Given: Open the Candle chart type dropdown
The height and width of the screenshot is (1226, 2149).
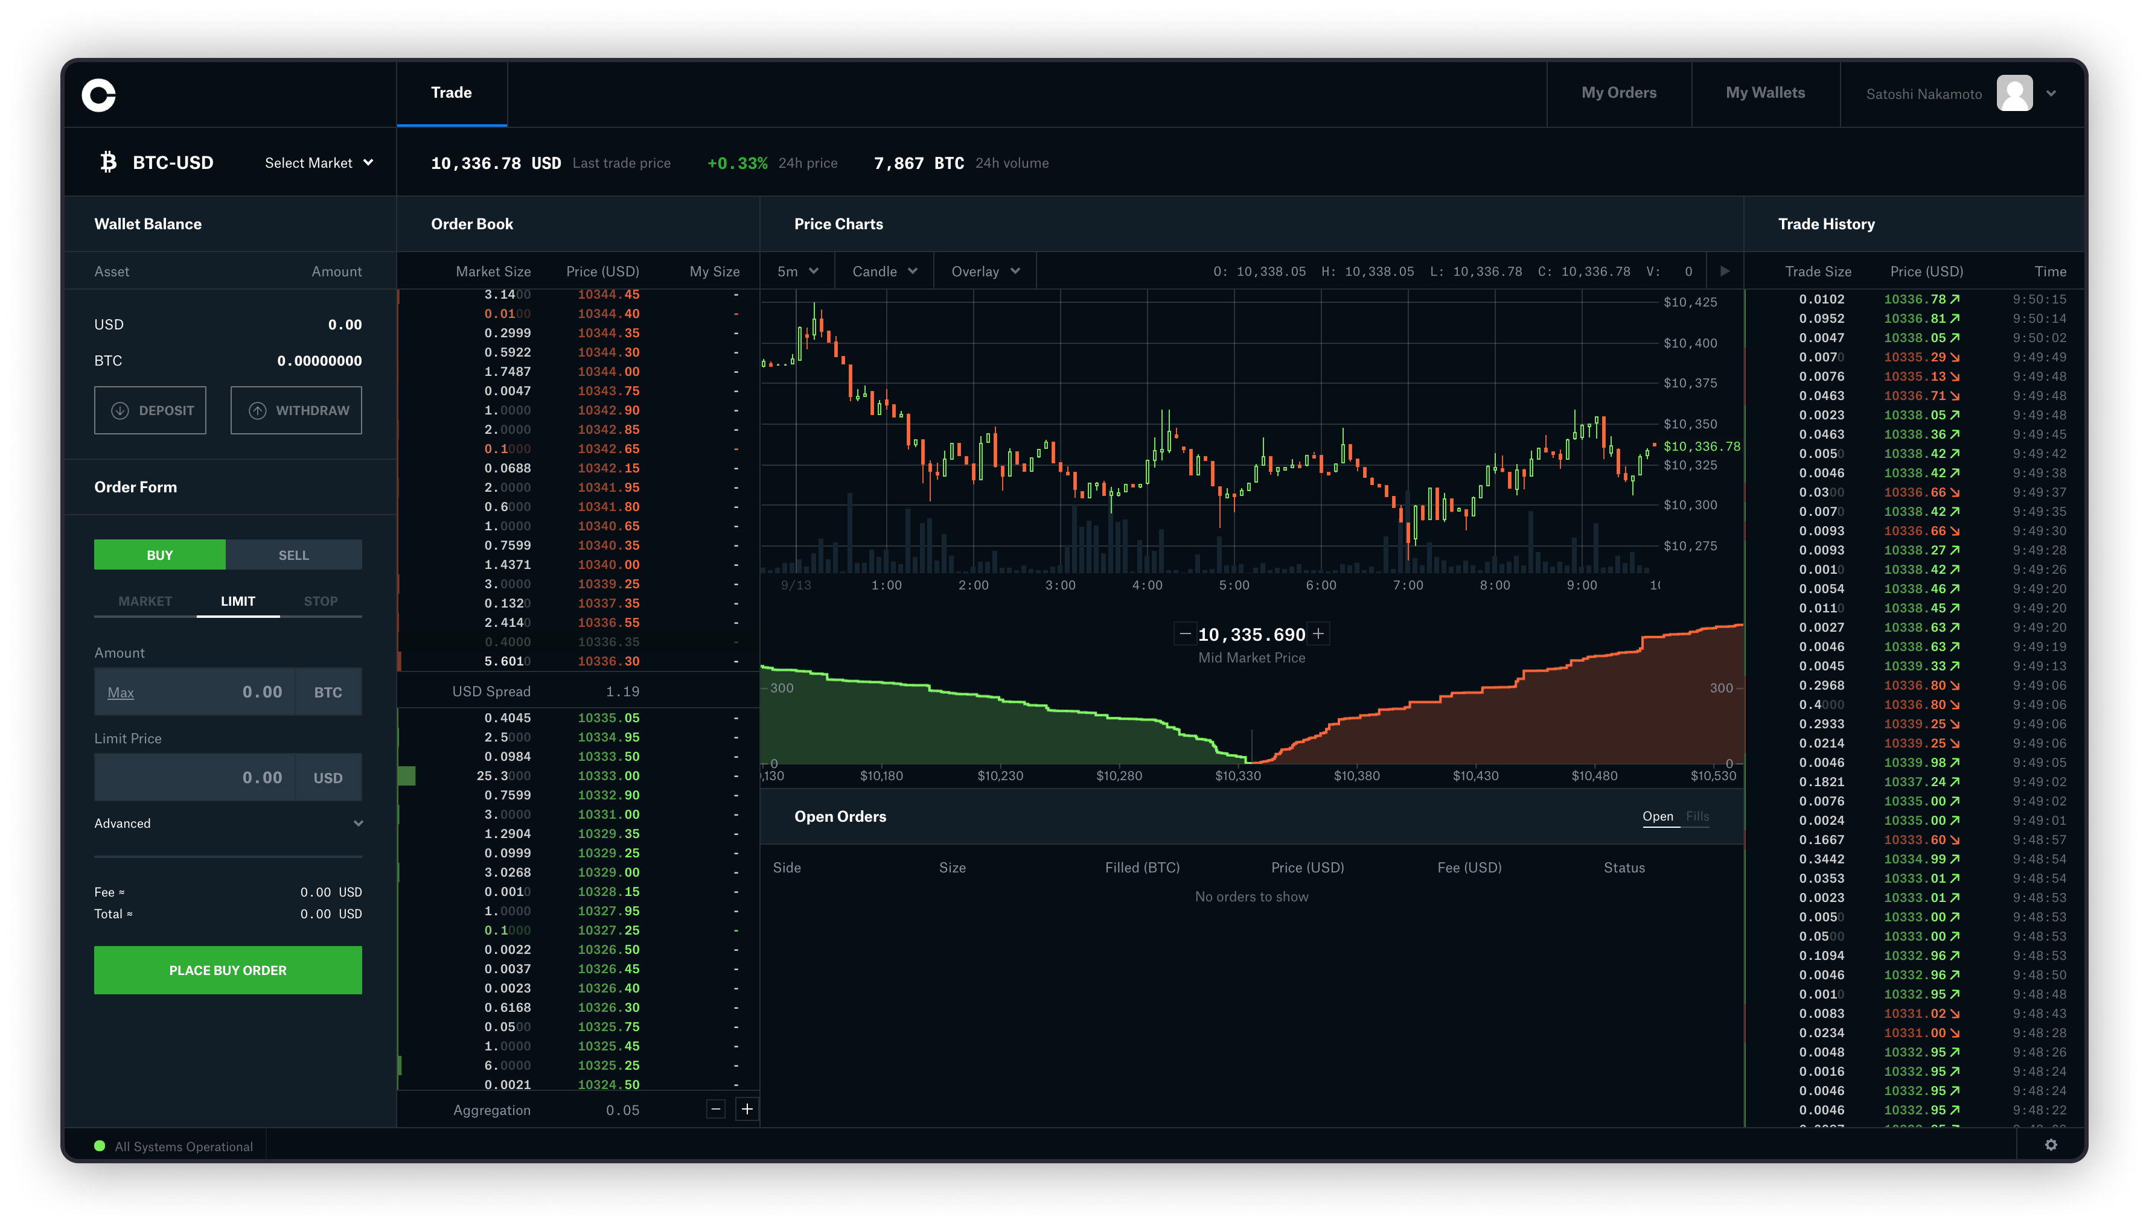Looking at the screenshot, I should (x=883, y=272).
